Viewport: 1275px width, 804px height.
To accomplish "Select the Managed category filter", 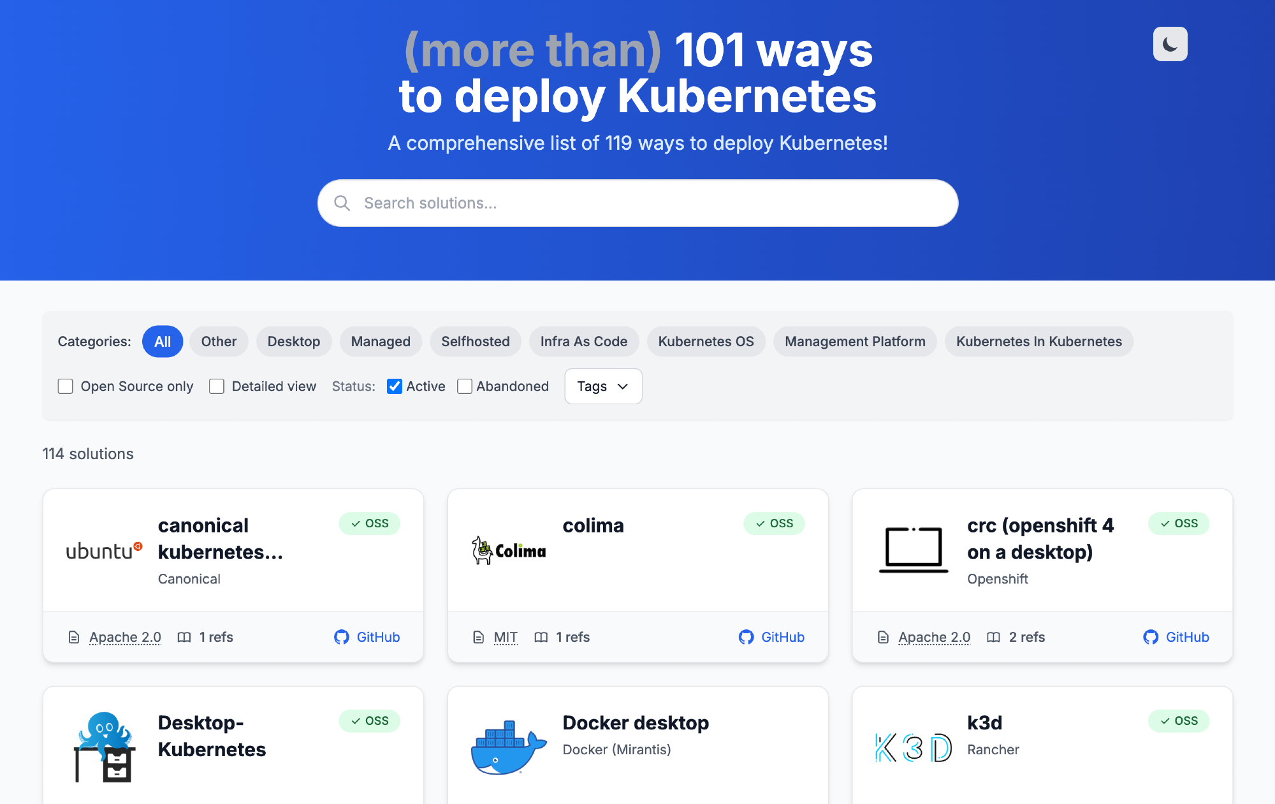I will pyautogui.click(x=381, y=342).
